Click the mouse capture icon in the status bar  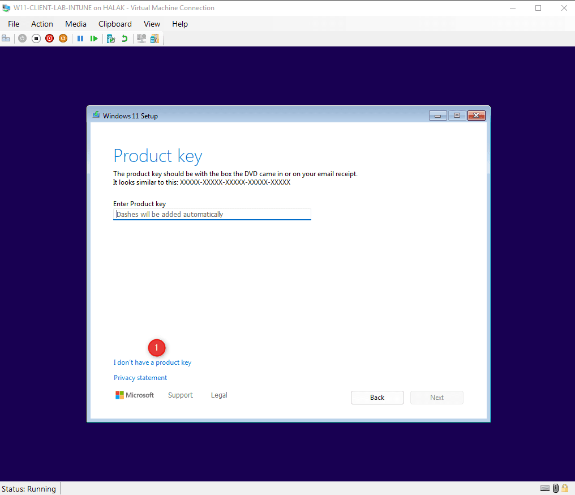click(555, 488)
